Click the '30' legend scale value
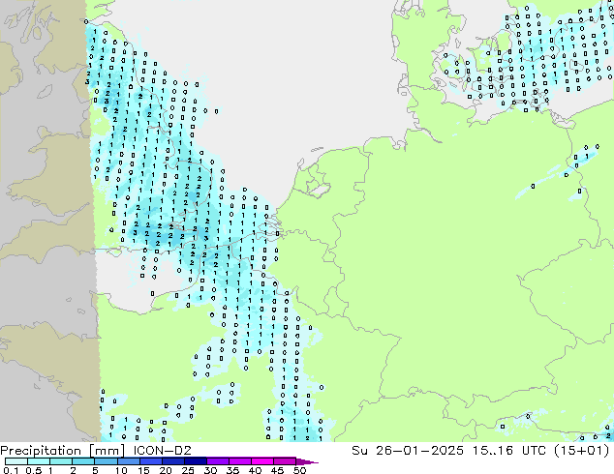The height and width of the screenshot is (474, 614). click(210, 470)
